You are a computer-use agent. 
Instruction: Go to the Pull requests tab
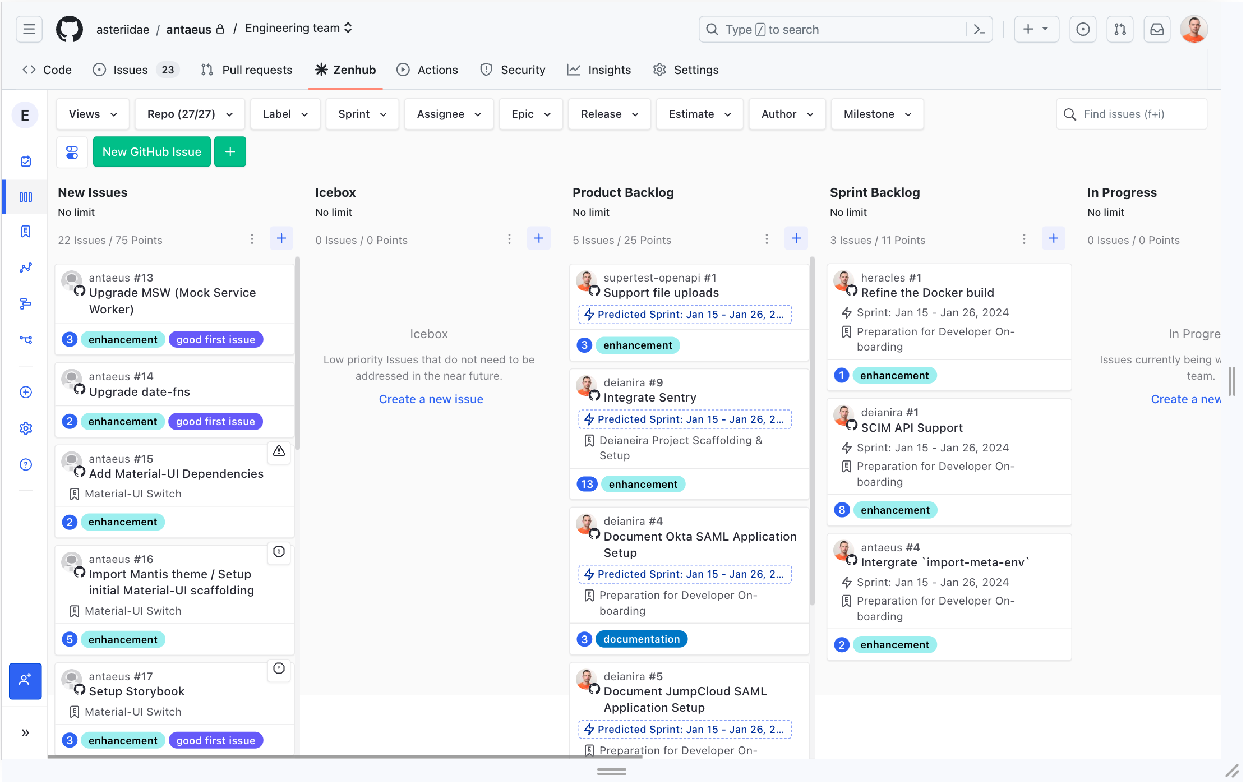[x=247, y=70]
